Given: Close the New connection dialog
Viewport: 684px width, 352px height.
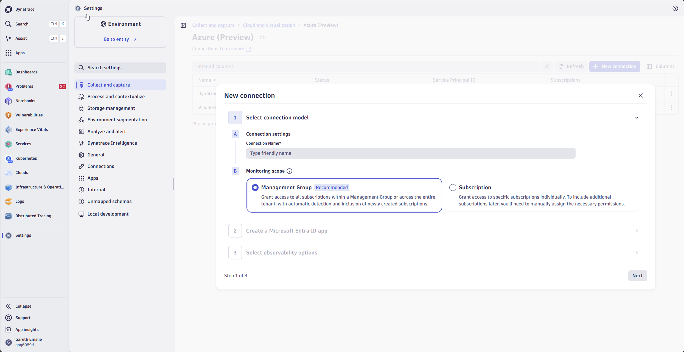Looking at the screenshot, I should point(641,96).
